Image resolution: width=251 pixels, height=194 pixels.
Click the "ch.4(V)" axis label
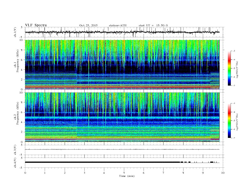click(x=15, y=163)
